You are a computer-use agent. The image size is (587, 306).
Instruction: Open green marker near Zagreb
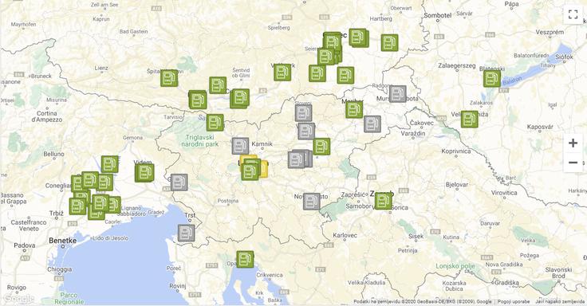point(383,201)
